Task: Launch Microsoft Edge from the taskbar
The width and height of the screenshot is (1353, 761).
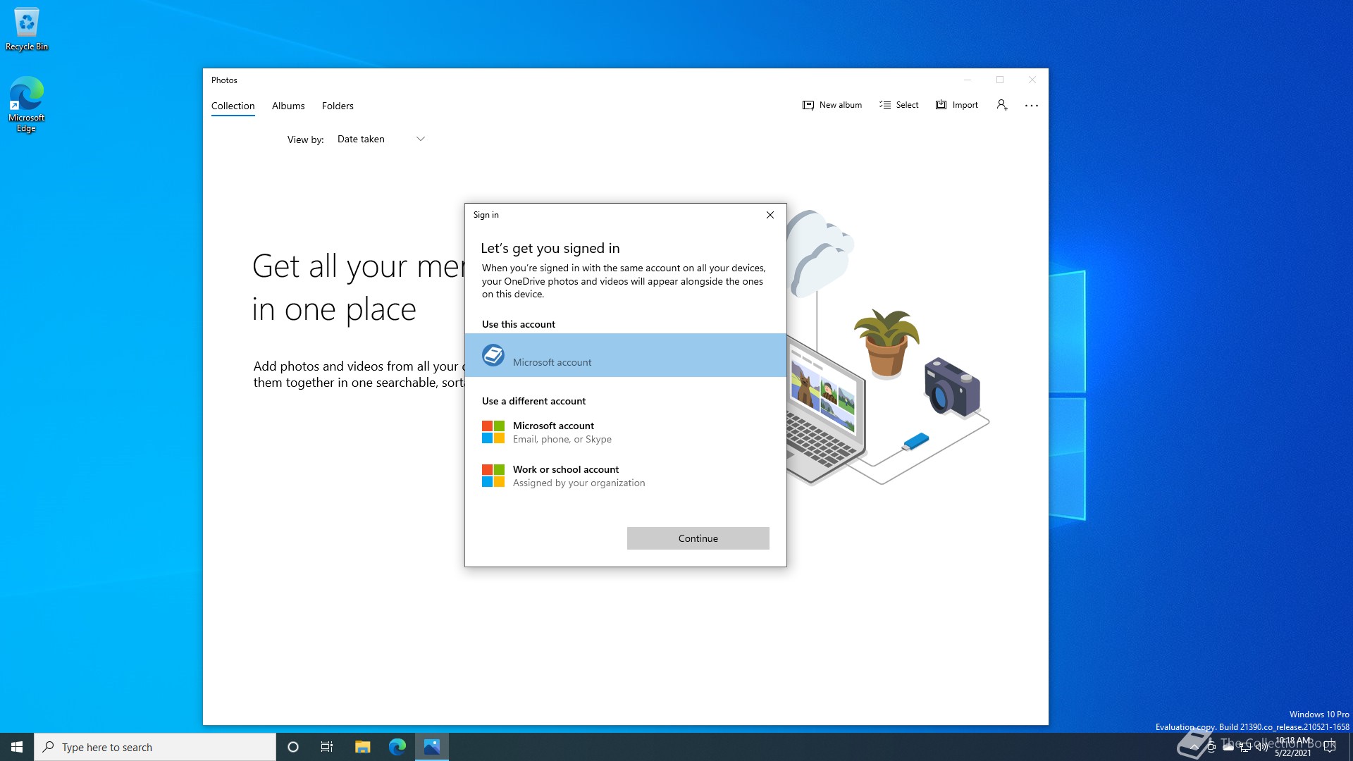Action: 397,746
